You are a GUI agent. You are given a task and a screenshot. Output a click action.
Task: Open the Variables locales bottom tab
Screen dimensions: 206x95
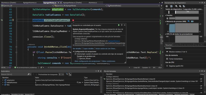(17, 94)
